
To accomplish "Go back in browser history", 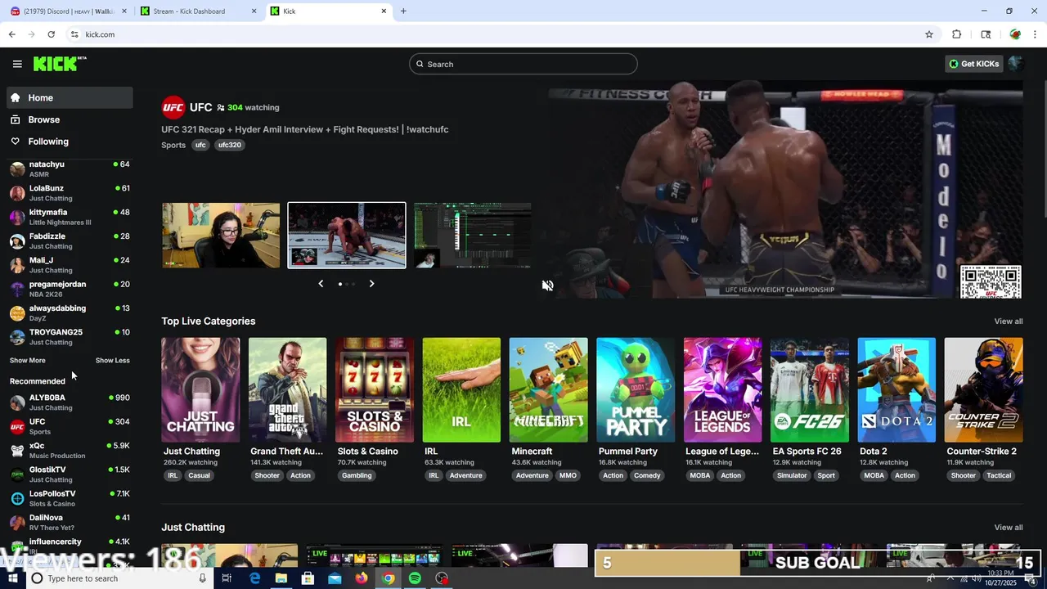I will (11, 34).
